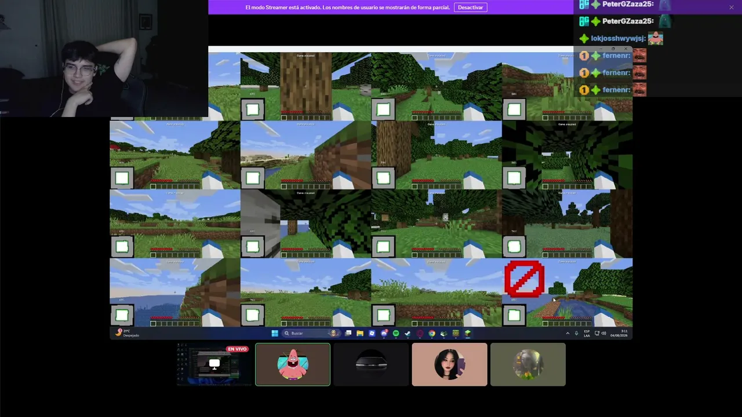742x417 pixels.
Task: Click the Buscar search box on the taskbar
Action: 311,333
